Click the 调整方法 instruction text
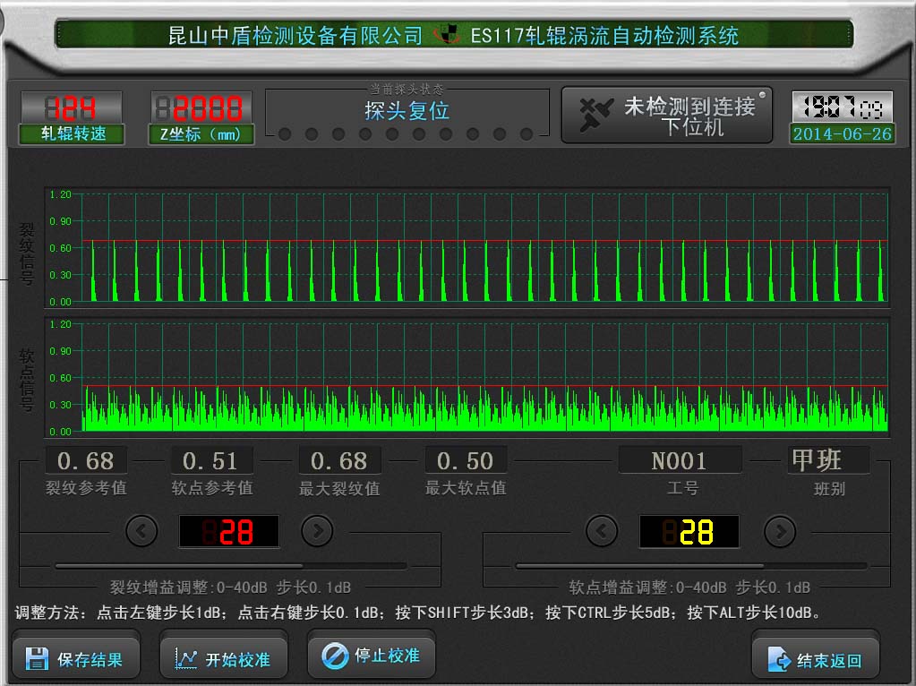Image resolution: width=916 pixels, height=686 pixels. [x=418, y=613]
